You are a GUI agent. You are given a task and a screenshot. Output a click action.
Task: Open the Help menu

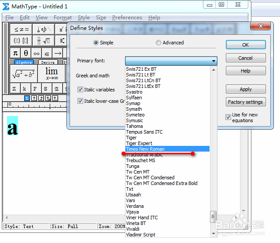pos(154,18)
